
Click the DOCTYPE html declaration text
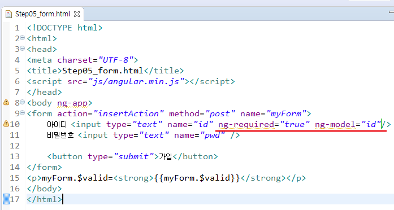[x=64, y=28]
